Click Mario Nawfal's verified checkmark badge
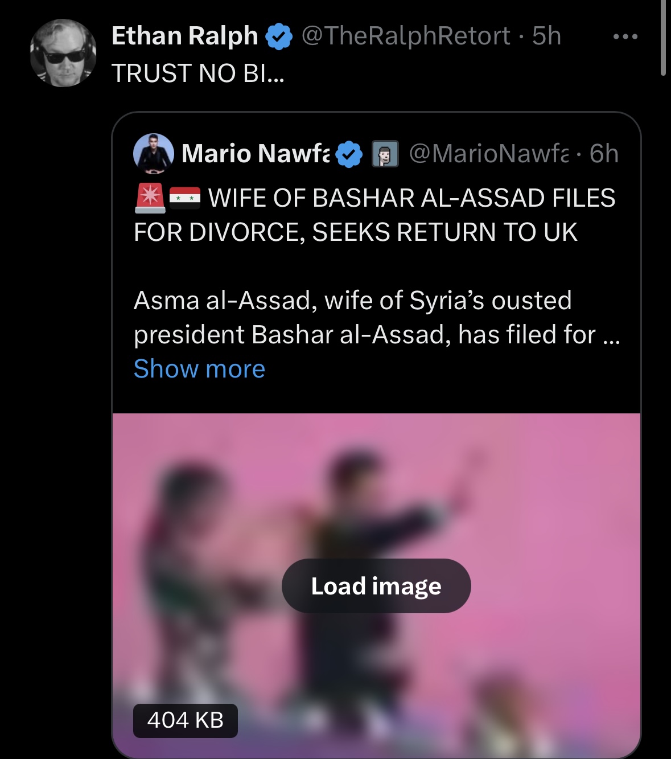The image size is (671, 759). pos(349,154)
